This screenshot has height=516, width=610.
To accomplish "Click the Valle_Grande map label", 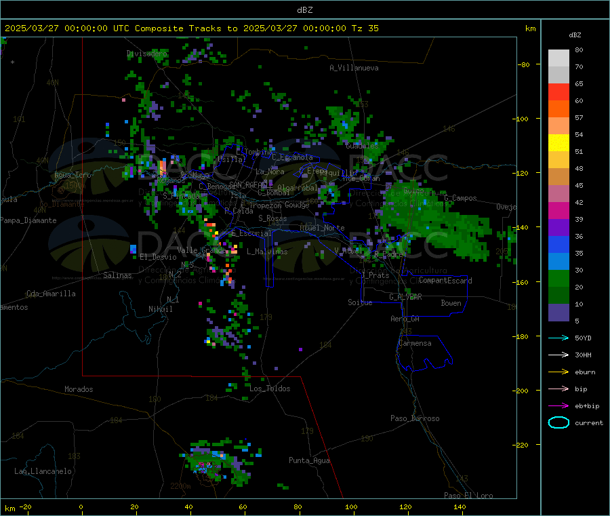I will [201, 250].
